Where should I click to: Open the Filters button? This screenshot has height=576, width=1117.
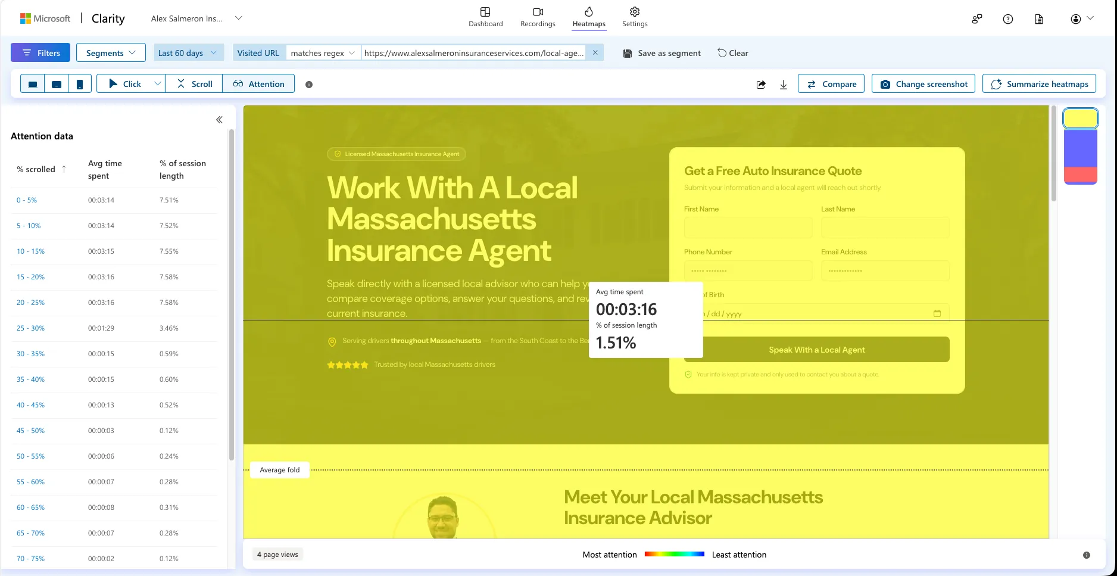tap(40, 52)
